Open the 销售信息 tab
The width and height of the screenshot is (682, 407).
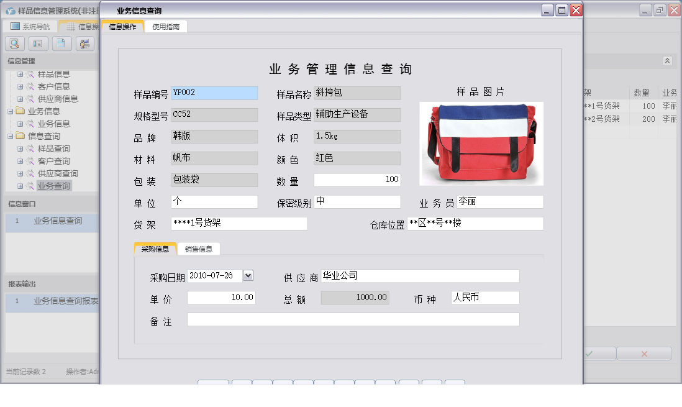199,248
